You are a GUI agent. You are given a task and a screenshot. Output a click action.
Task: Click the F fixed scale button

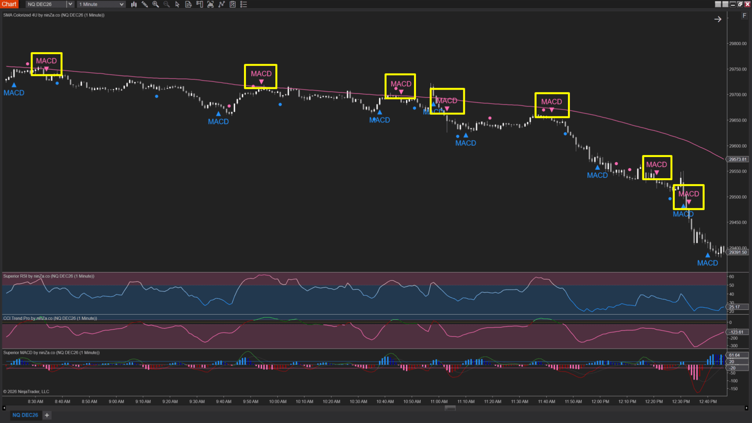[744, 16]
